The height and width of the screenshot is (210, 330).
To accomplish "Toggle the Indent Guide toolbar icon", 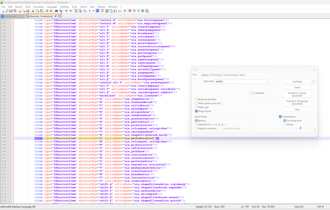I will click(x=97, y=11).
